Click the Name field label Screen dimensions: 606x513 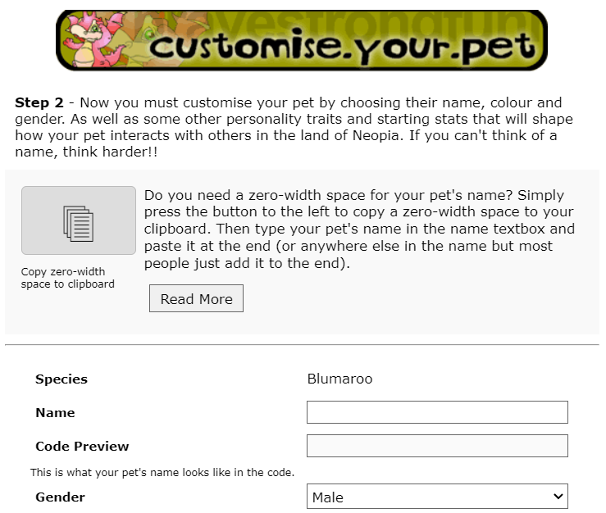(x=55, y=413)
